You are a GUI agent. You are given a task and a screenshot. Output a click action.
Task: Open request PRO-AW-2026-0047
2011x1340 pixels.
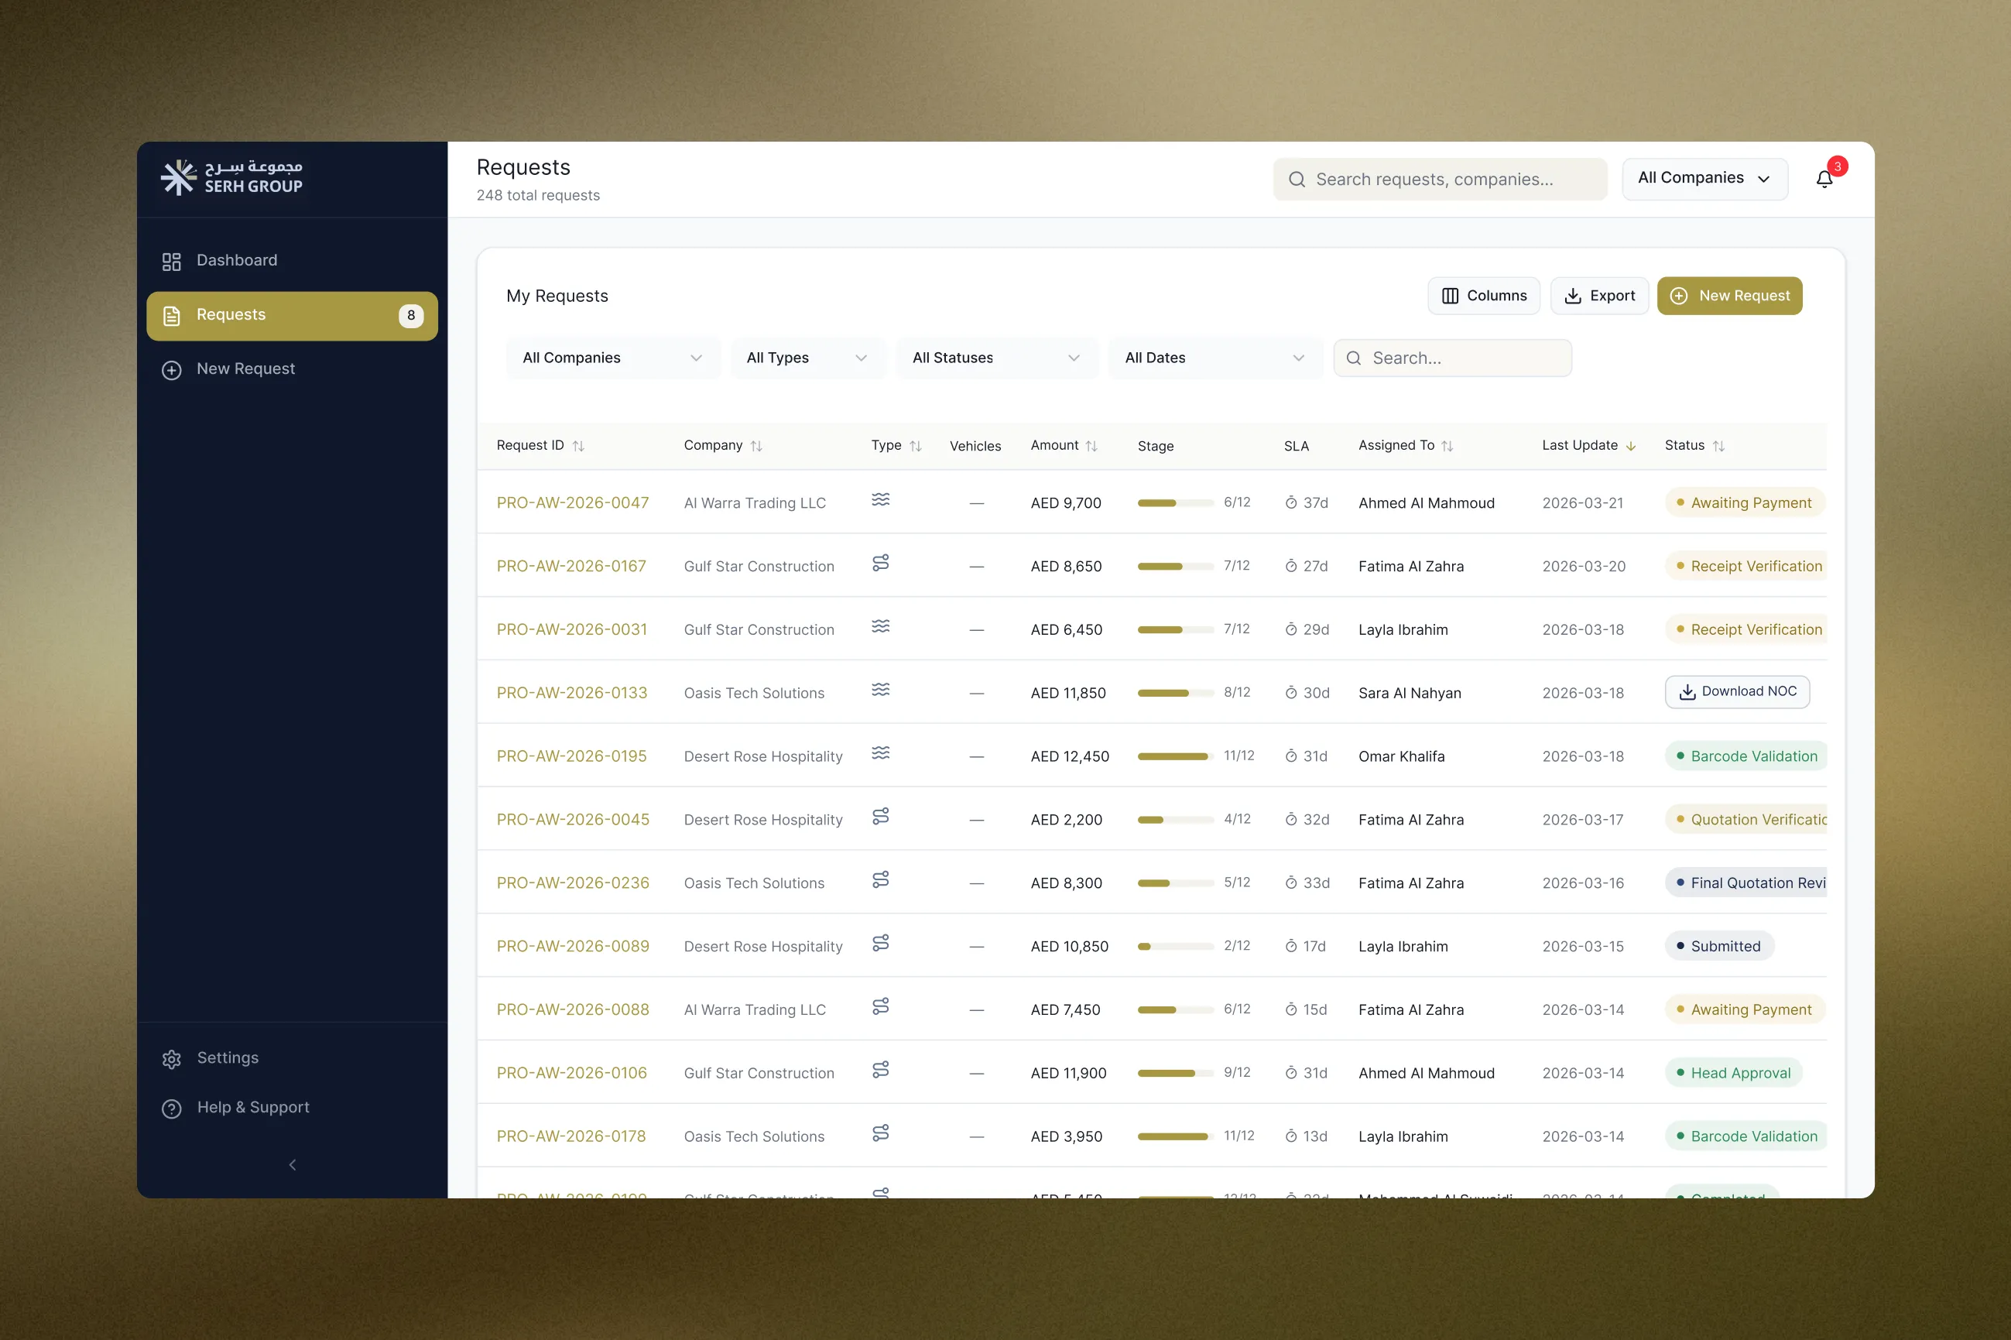(572, 502)
